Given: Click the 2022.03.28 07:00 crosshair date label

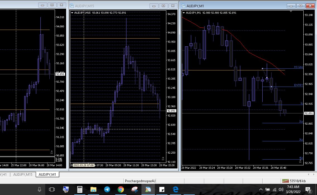Looking at the screenshot, I should coord(83,165).
